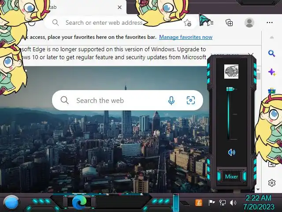Screen dimensions: 282x212
Task: Open the Java tray icon
Action: tap(199, 203)
